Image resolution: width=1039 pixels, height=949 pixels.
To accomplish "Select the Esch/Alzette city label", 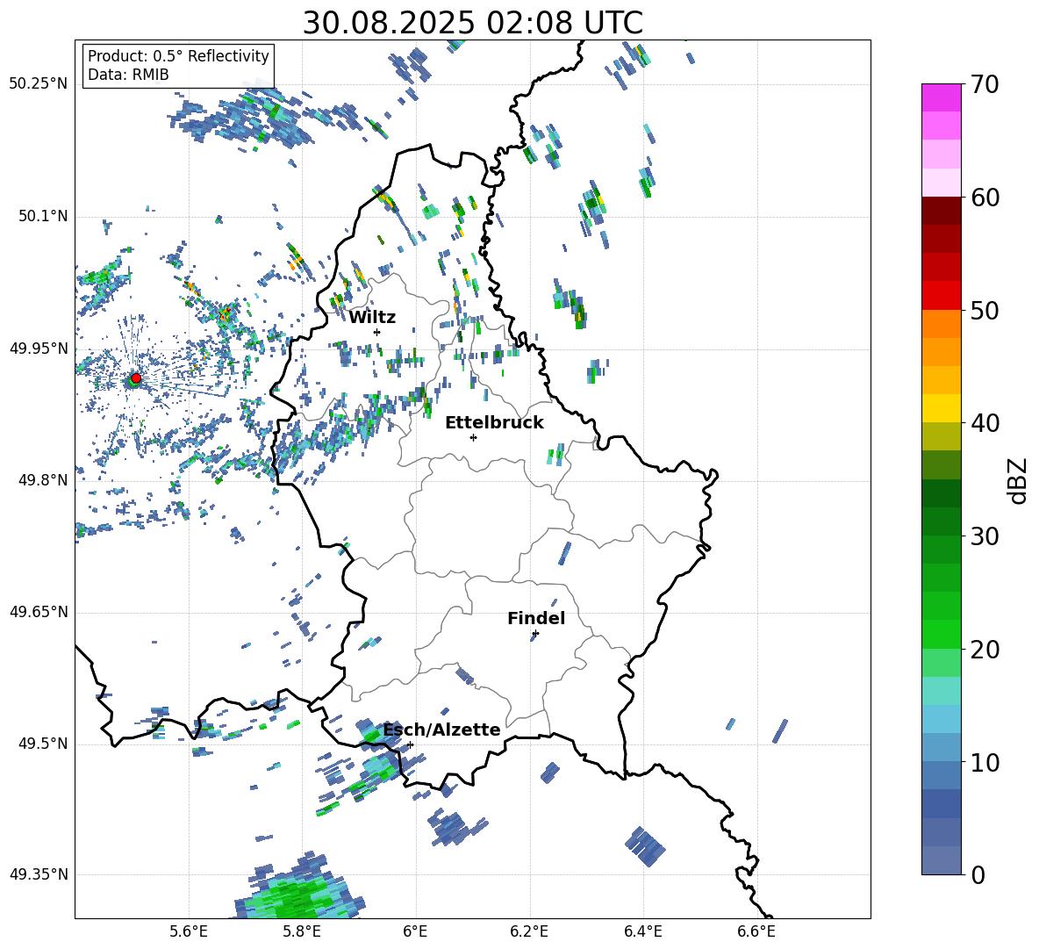I will point(442,730).
